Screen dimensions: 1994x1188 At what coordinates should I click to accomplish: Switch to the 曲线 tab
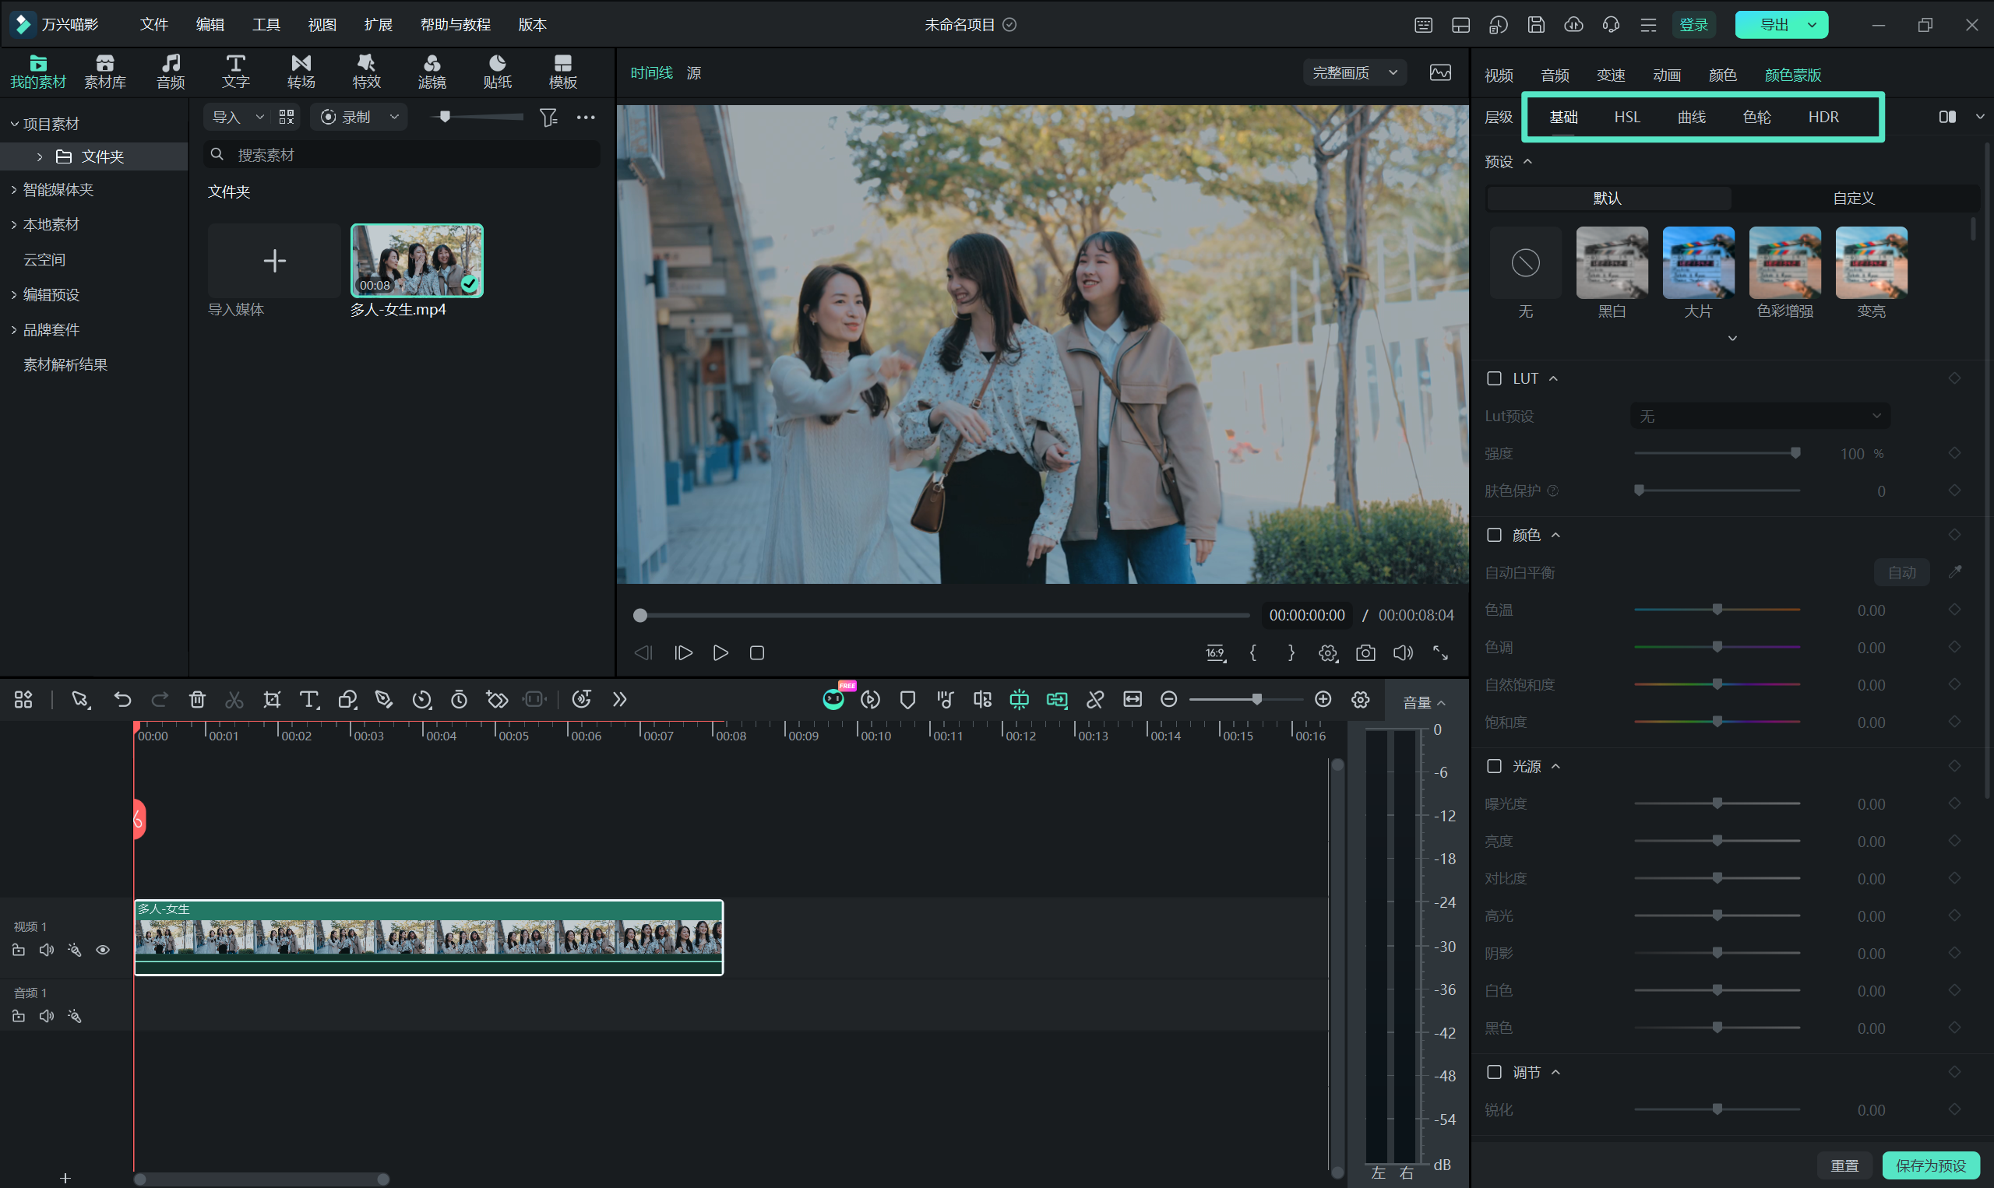(x=1691, y=117)
